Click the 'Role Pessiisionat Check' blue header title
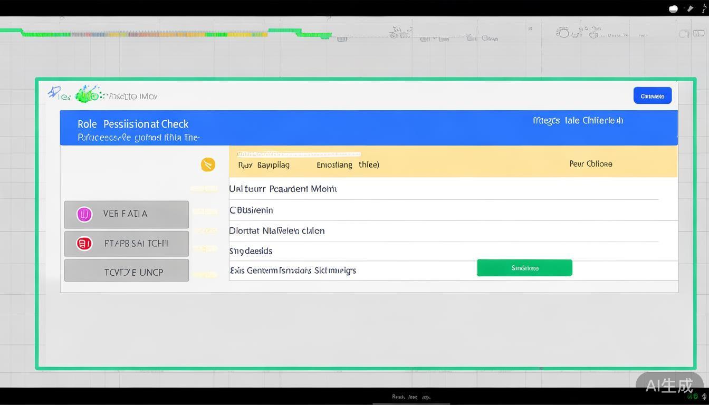This screenshot has width=709, height=405. (133, 124)
